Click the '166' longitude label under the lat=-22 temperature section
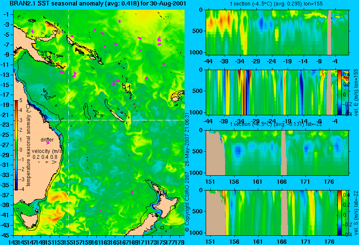Screen dimensions: 359x245 pyautogui.click(x=281, y=182)
